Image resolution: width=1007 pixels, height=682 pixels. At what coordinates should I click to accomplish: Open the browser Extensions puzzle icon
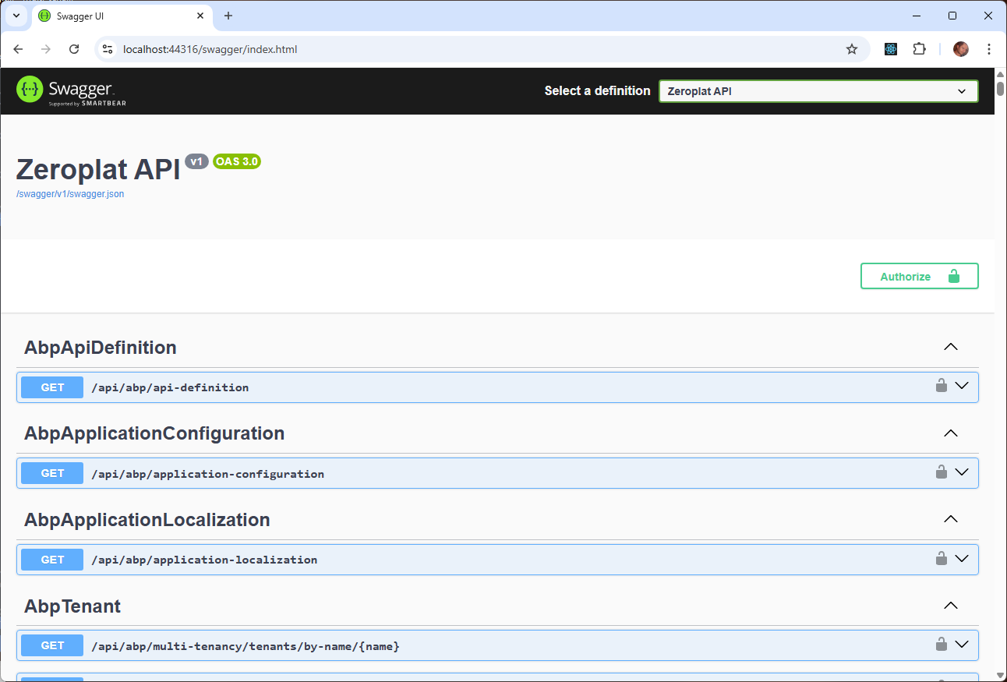tap(919, 49)
